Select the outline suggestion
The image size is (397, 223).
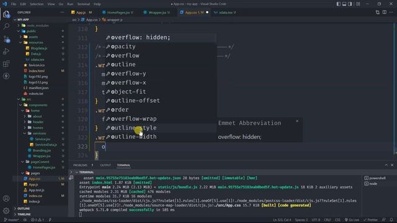(161, 64)
